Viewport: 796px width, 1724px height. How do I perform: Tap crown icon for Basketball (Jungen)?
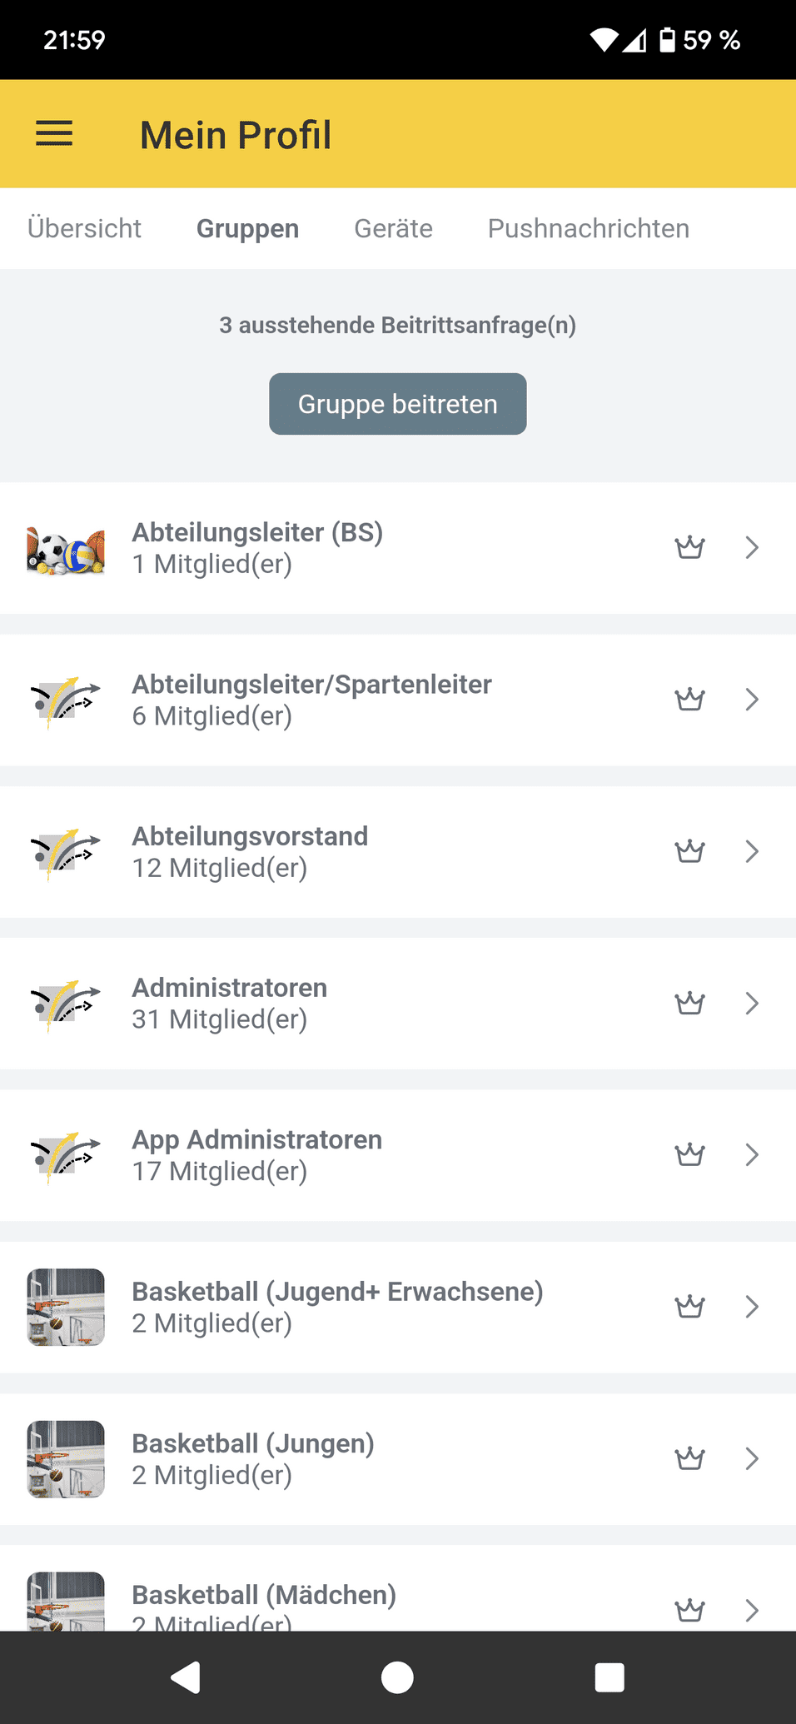[689, 1458]
